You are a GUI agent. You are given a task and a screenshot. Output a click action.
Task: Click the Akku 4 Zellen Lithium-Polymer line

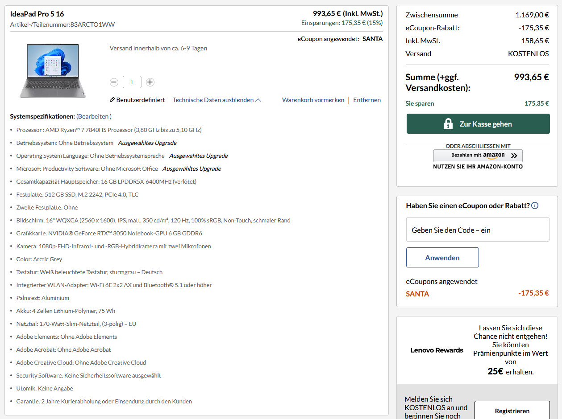66,311
